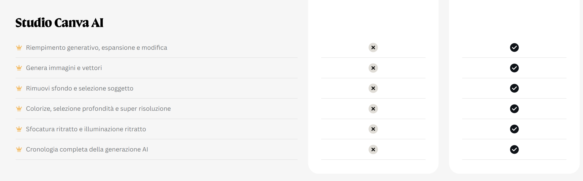The image size is (583, 181).
Task: Click the crown icon beside Genera immagini
Action: tap(19, 68)
